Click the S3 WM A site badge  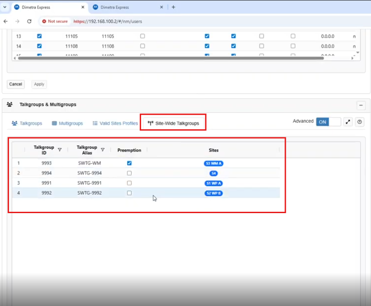213,163
